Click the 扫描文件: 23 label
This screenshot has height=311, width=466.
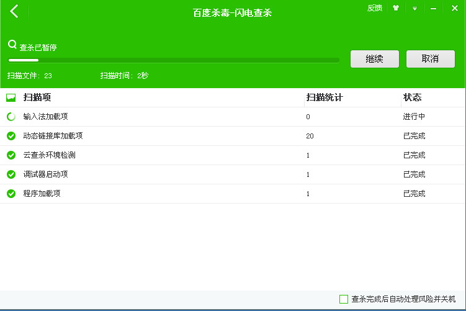coord(29,76)
